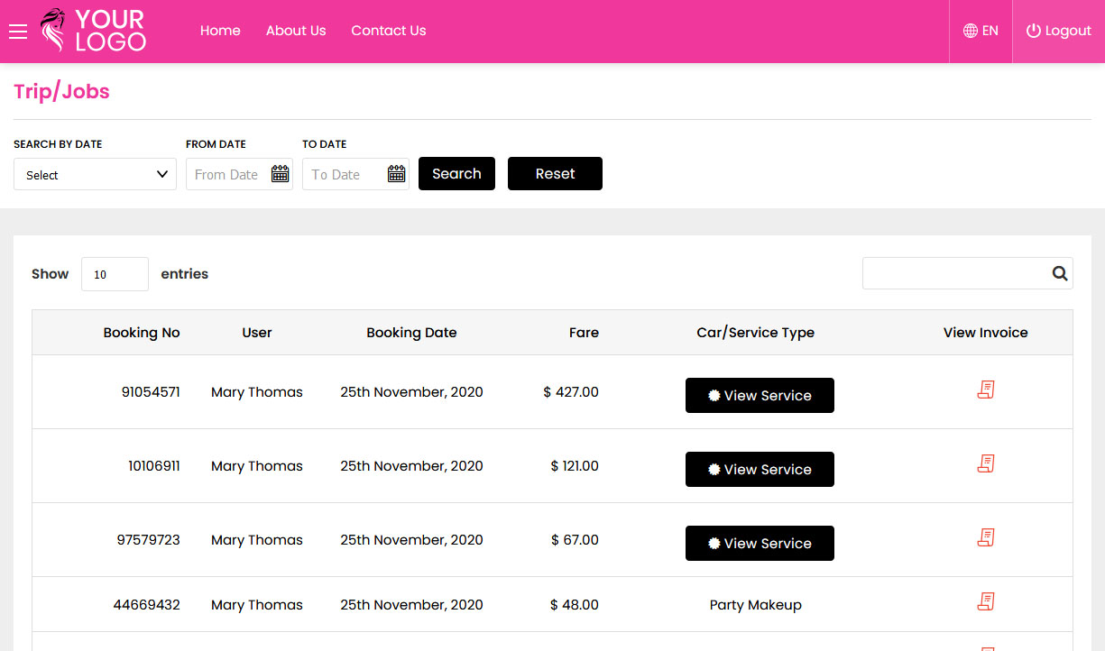This screenshot has height=651, width=1105.
Task: Click Mary Thomas in booking 44669432 row
Action: tap(257, 605)
